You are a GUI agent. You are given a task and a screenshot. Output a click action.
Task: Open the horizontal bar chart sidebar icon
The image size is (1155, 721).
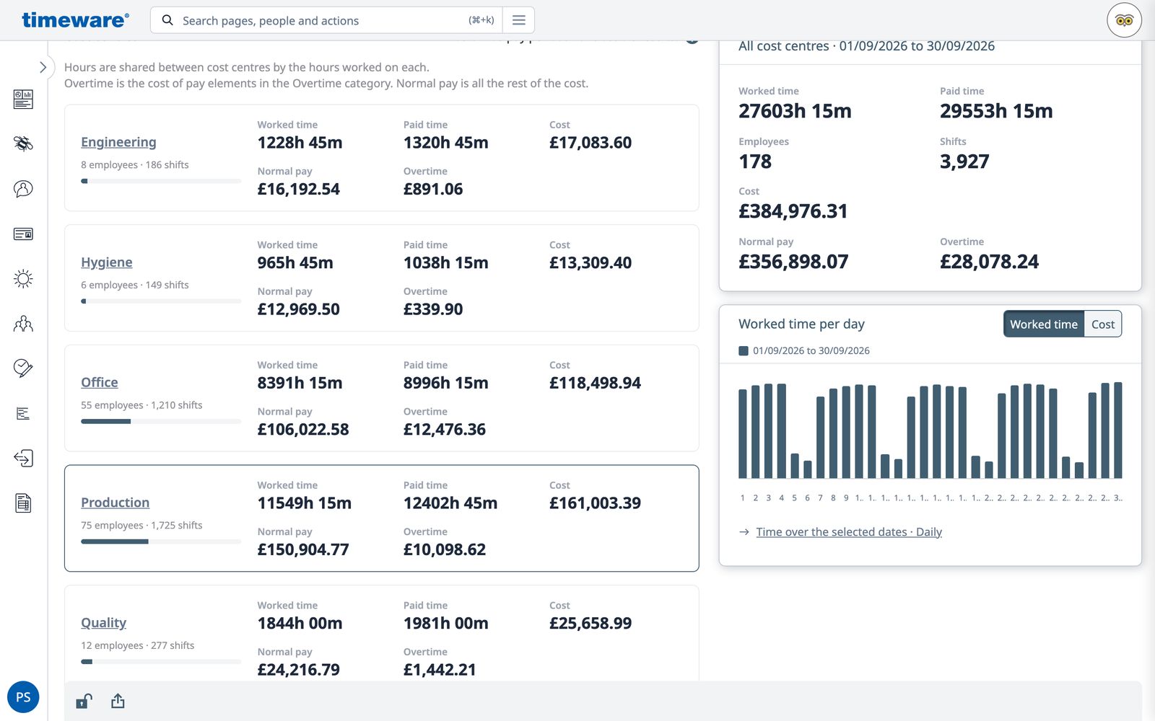tap(23, 414)
